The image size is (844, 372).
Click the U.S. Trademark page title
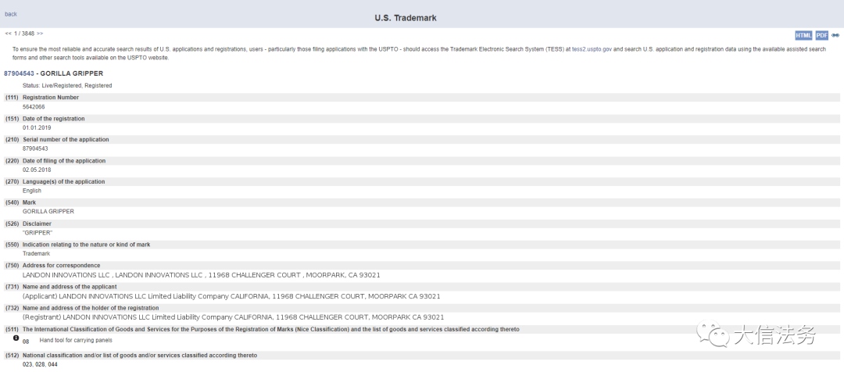406,18
